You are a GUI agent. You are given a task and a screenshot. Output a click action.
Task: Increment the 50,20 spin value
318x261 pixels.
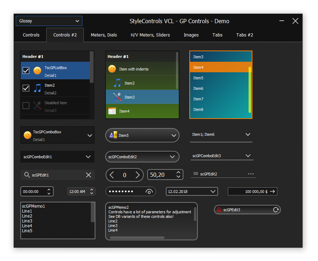tap(178, 173)
